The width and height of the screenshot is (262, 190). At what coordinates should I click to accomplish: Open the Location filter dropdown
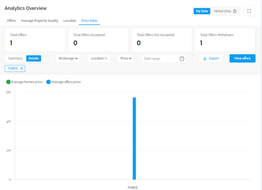click(x=99, y=59)
